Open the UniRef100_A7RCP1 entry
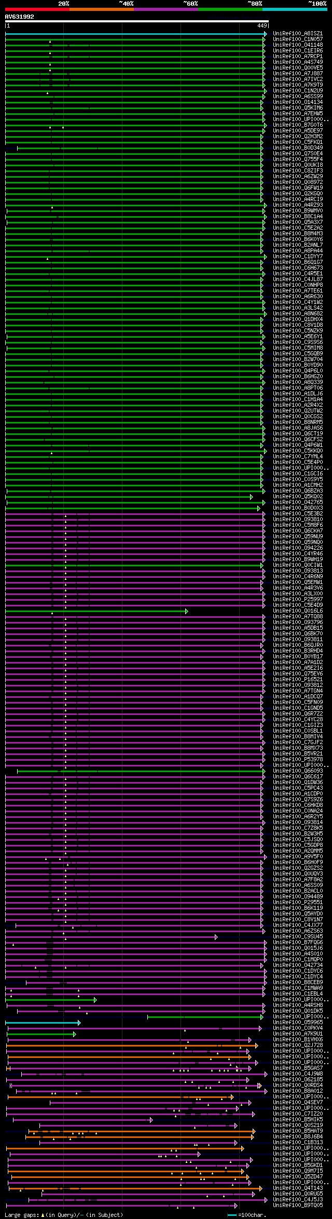The width and height of the screenshot is (332, 1219). (x=298, y=56)
